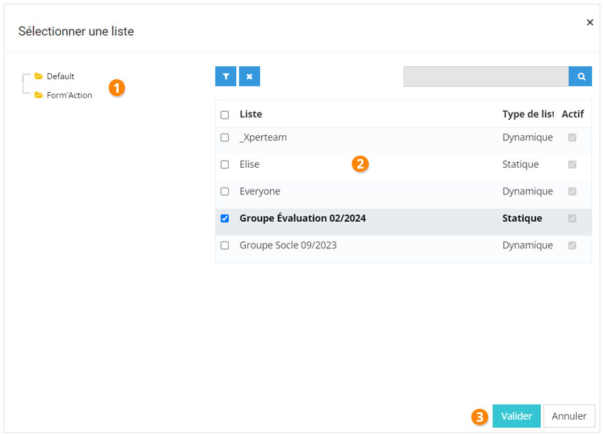Click the blue filter funnel icon
The height and width of the screenshot is (434, 603).
coord(225,76)
